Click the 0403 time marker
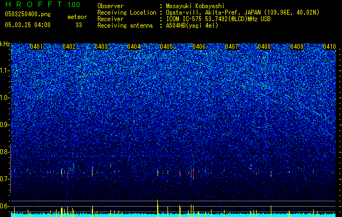342x217 pixels. pos(101,47)
